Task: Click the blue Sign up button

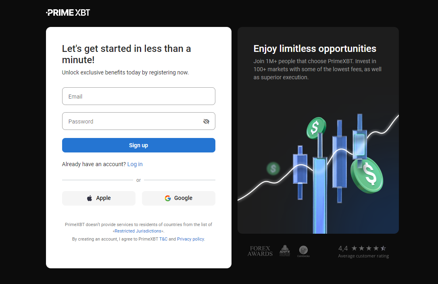Action: (139, 145)
